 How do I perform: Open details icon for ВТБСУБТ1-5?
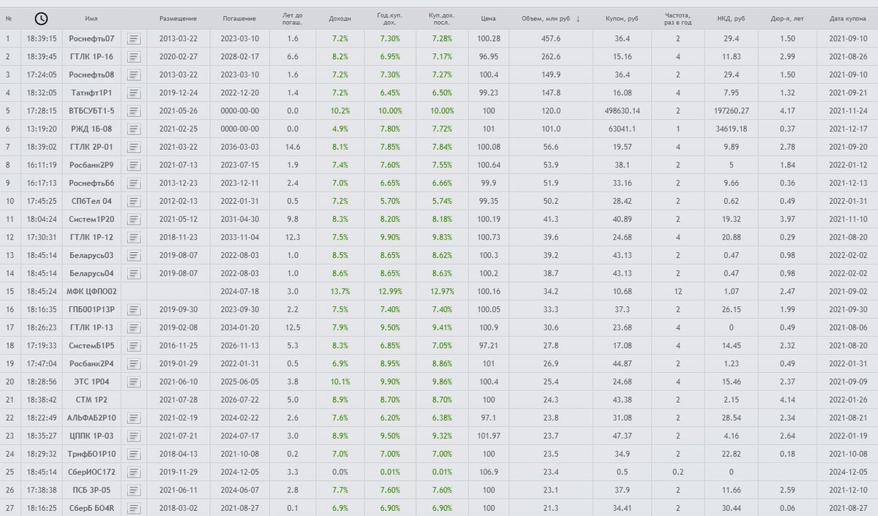tap(134, 111)
